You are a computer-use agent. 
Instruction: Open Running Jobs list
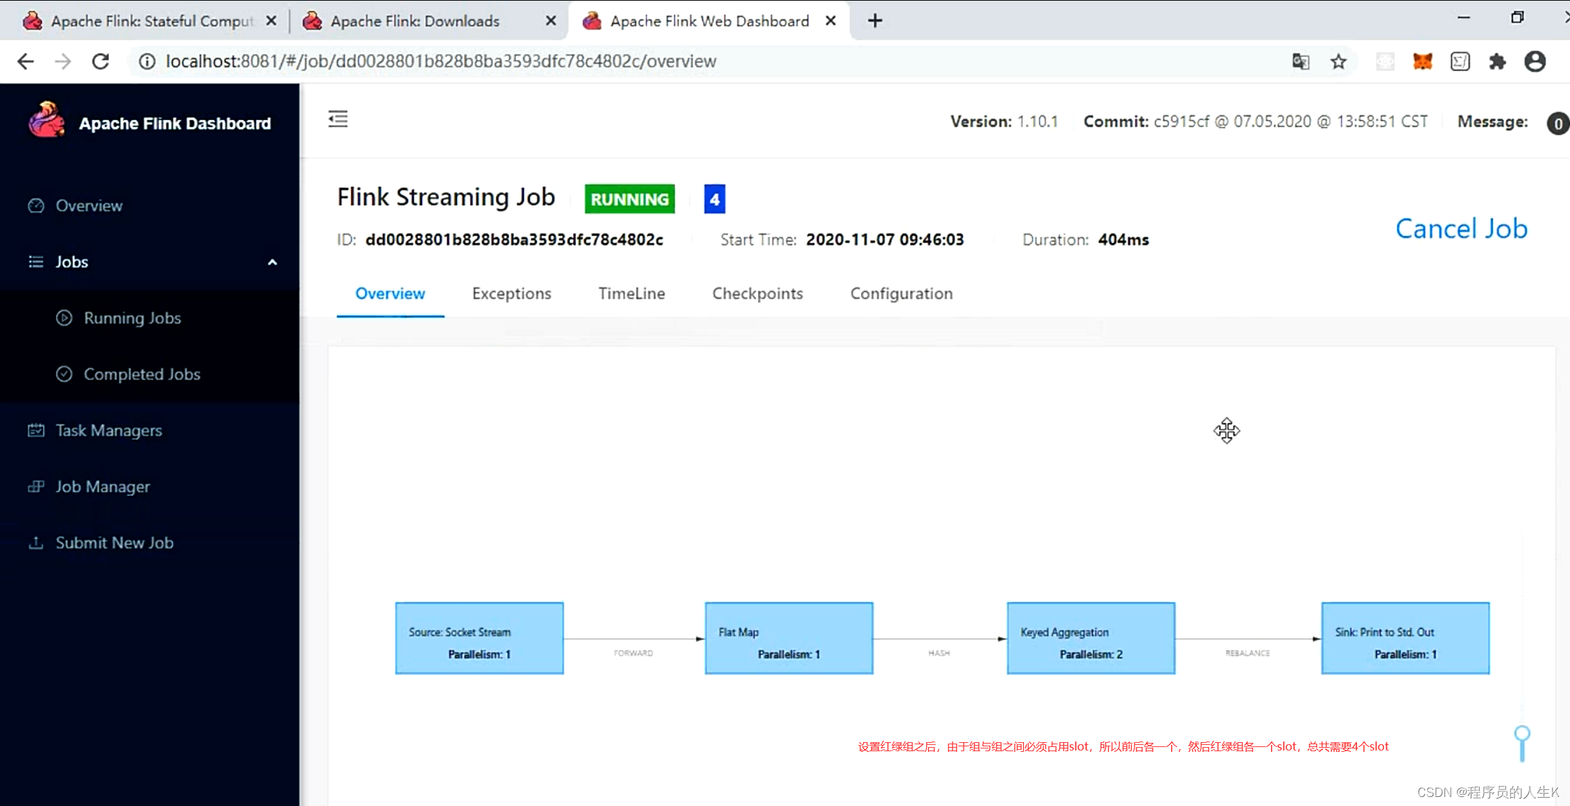pyautogui.click(x=132, y=318)
